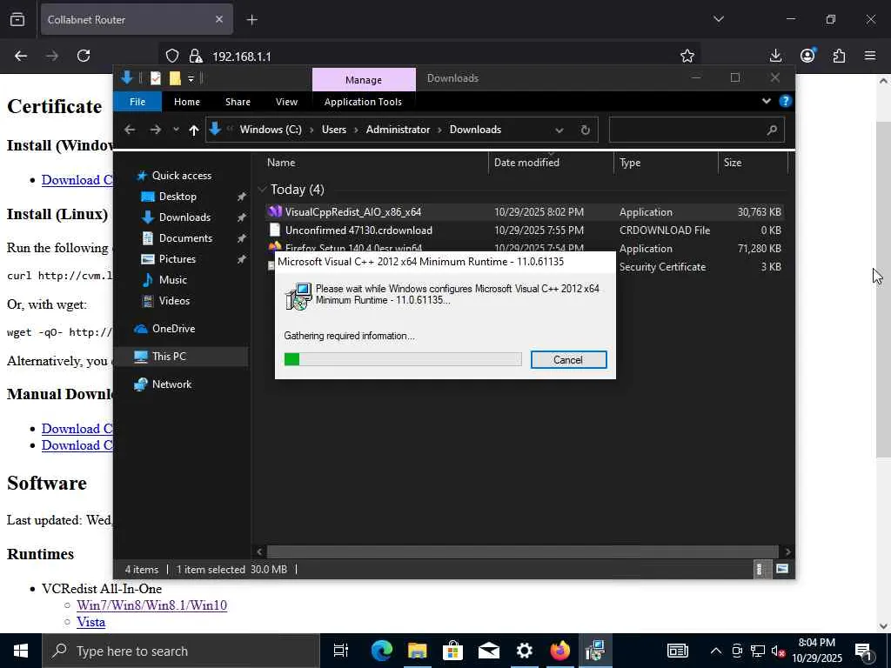891x668 pixels.
Task: Sort by Size column header
Action: pos(754,163)
